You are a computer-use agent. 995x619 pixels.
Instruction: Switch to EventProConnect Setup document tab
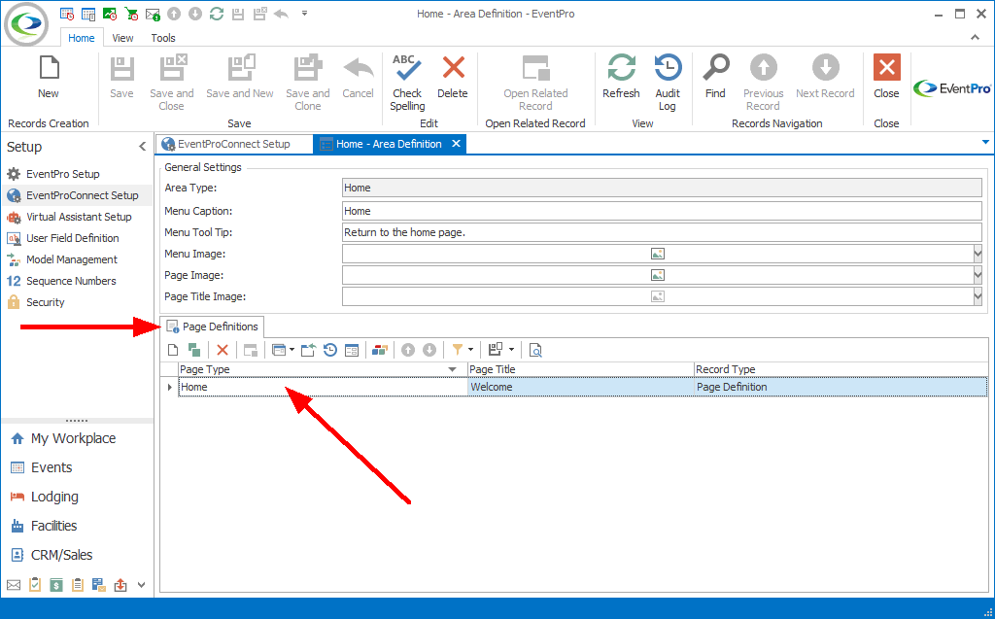click(234, 144)
